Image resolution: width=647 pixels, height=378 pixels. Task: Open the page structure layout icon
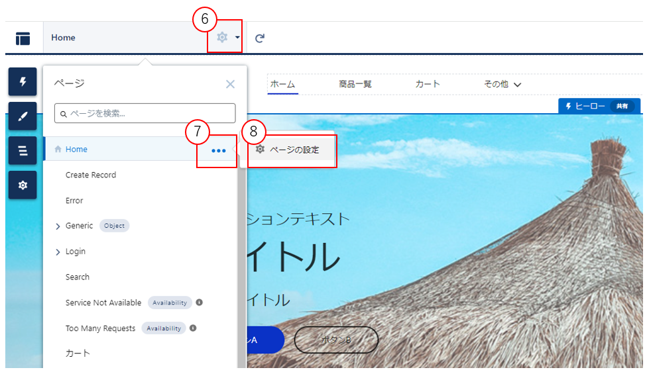[23, 38]
